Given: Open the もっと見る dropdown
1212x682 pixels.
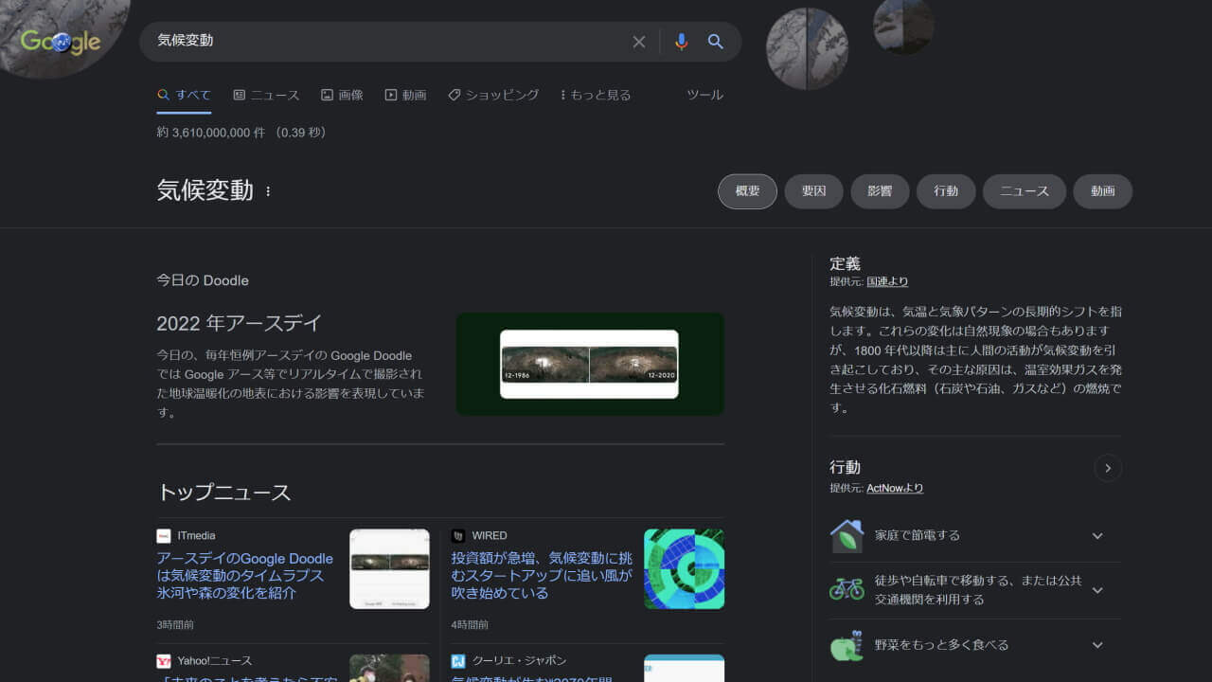Looking at the screenshot, I should 594,95.
